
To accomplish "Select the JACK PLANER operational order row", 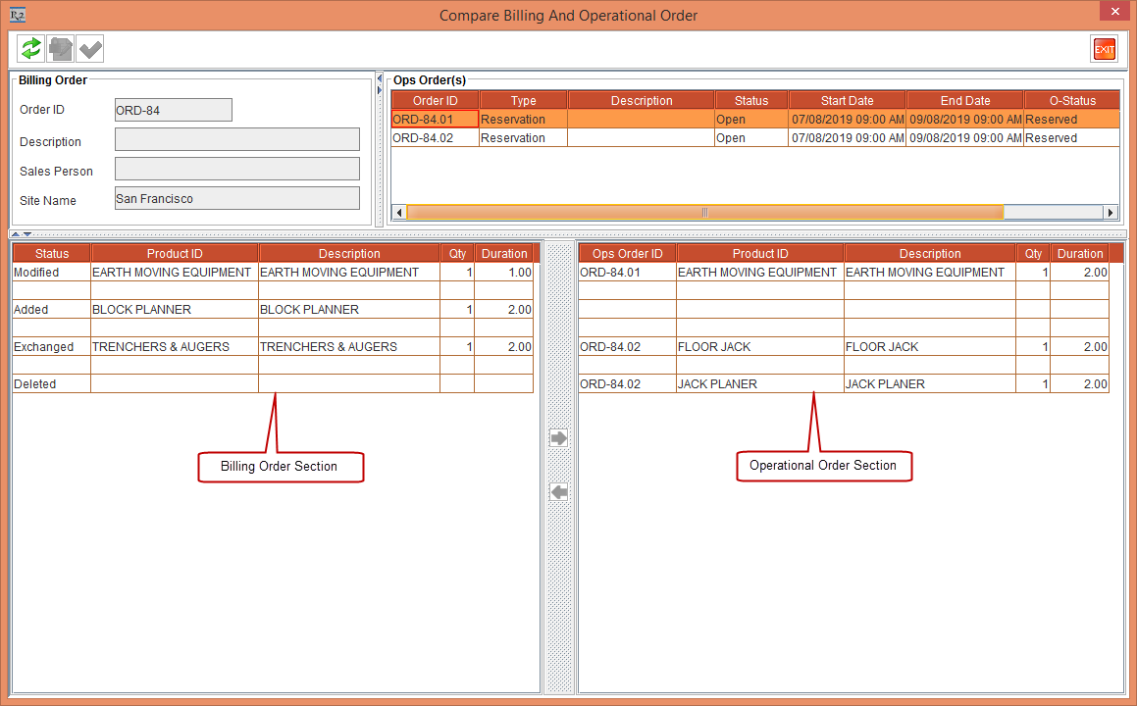I will (785, 383).
